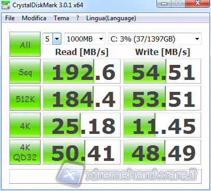This screenshot has width=211, height=191.
Task: Click the comment text field at the bottom
Action: pyautogui.click(x=105, y=176)
